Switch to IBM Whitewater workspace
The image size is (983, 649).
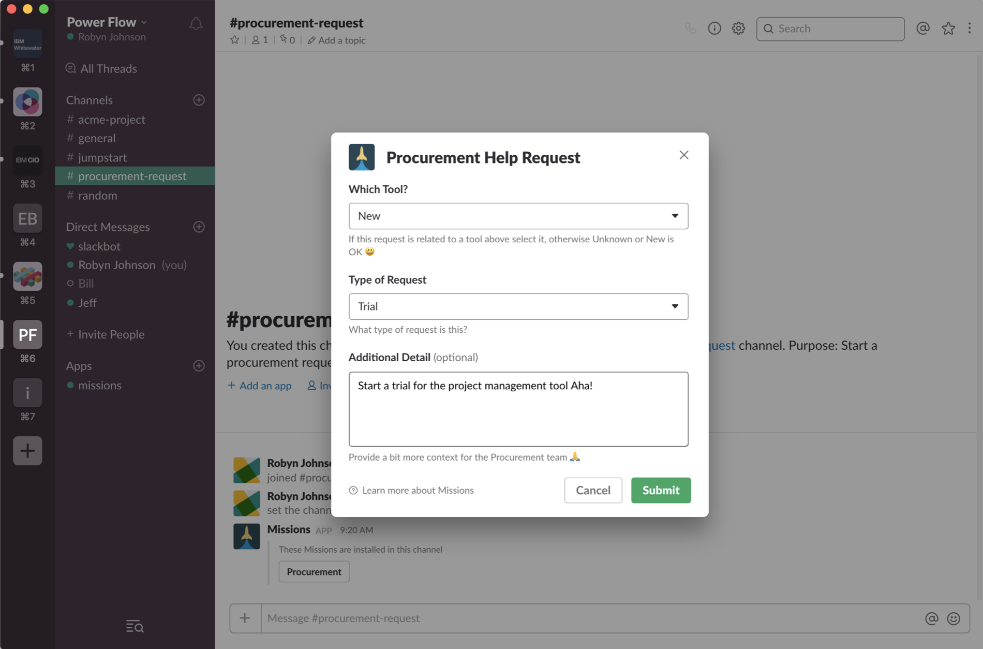(x=27, y=43)
